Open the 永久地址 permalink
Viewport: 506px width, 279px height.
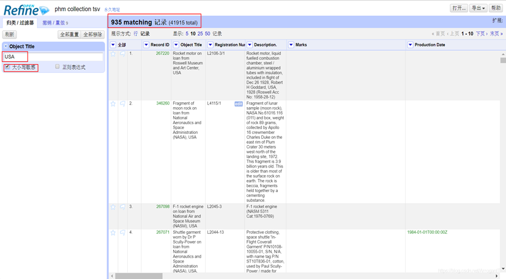click(x=112, y=10)
